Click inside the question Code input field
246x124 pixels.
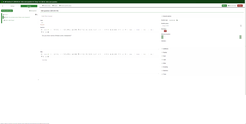(99, 23)
